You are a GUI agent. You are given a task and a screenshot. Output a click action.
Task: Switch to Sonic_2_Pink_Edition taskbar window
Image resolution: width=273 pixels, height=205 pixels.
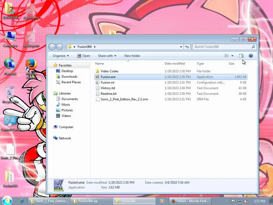coord(49,201)
